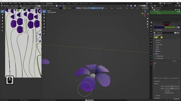
Task: Open the Tool properties tab icon
Action: [x=151, y=26]
